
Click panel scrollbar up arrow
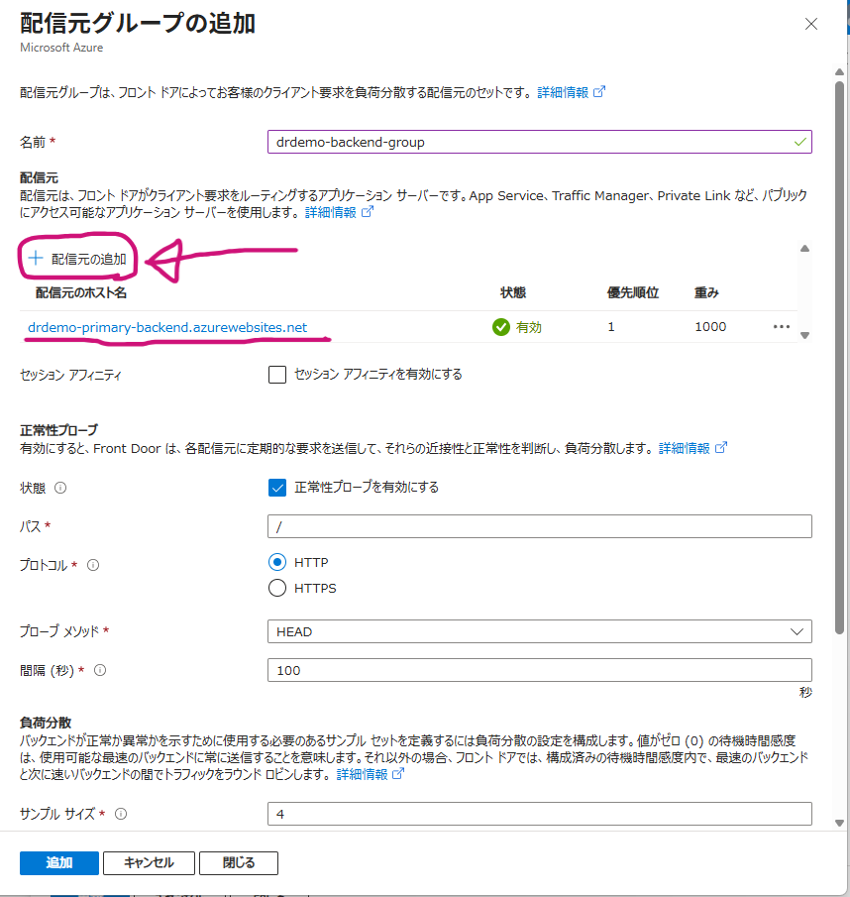point(839,72)
